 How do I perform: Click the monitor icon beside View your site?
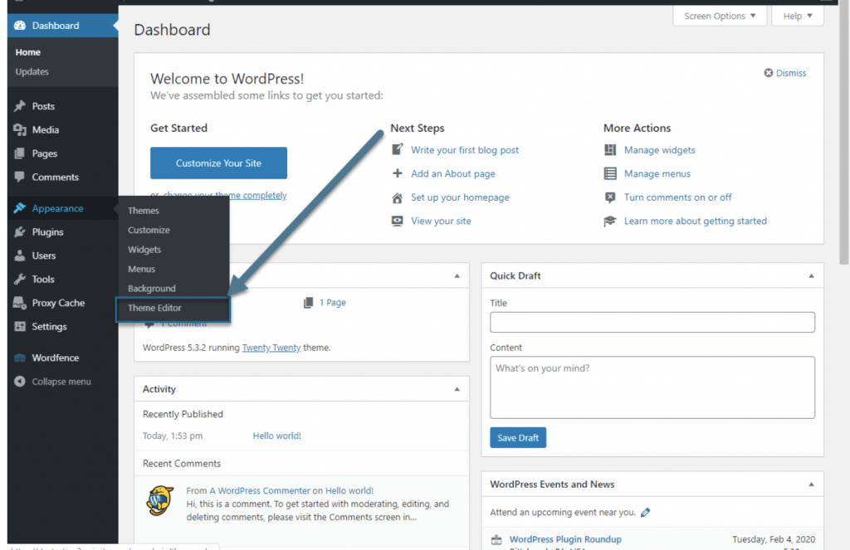[x=398, y=221]
